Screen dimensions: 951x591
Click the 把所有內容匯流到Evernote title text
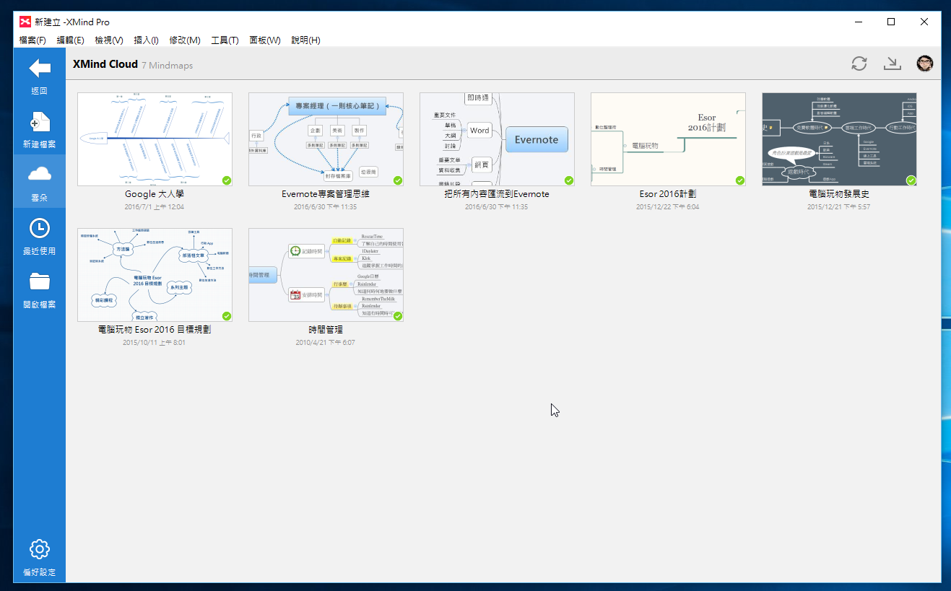click(x=497, y=194)
